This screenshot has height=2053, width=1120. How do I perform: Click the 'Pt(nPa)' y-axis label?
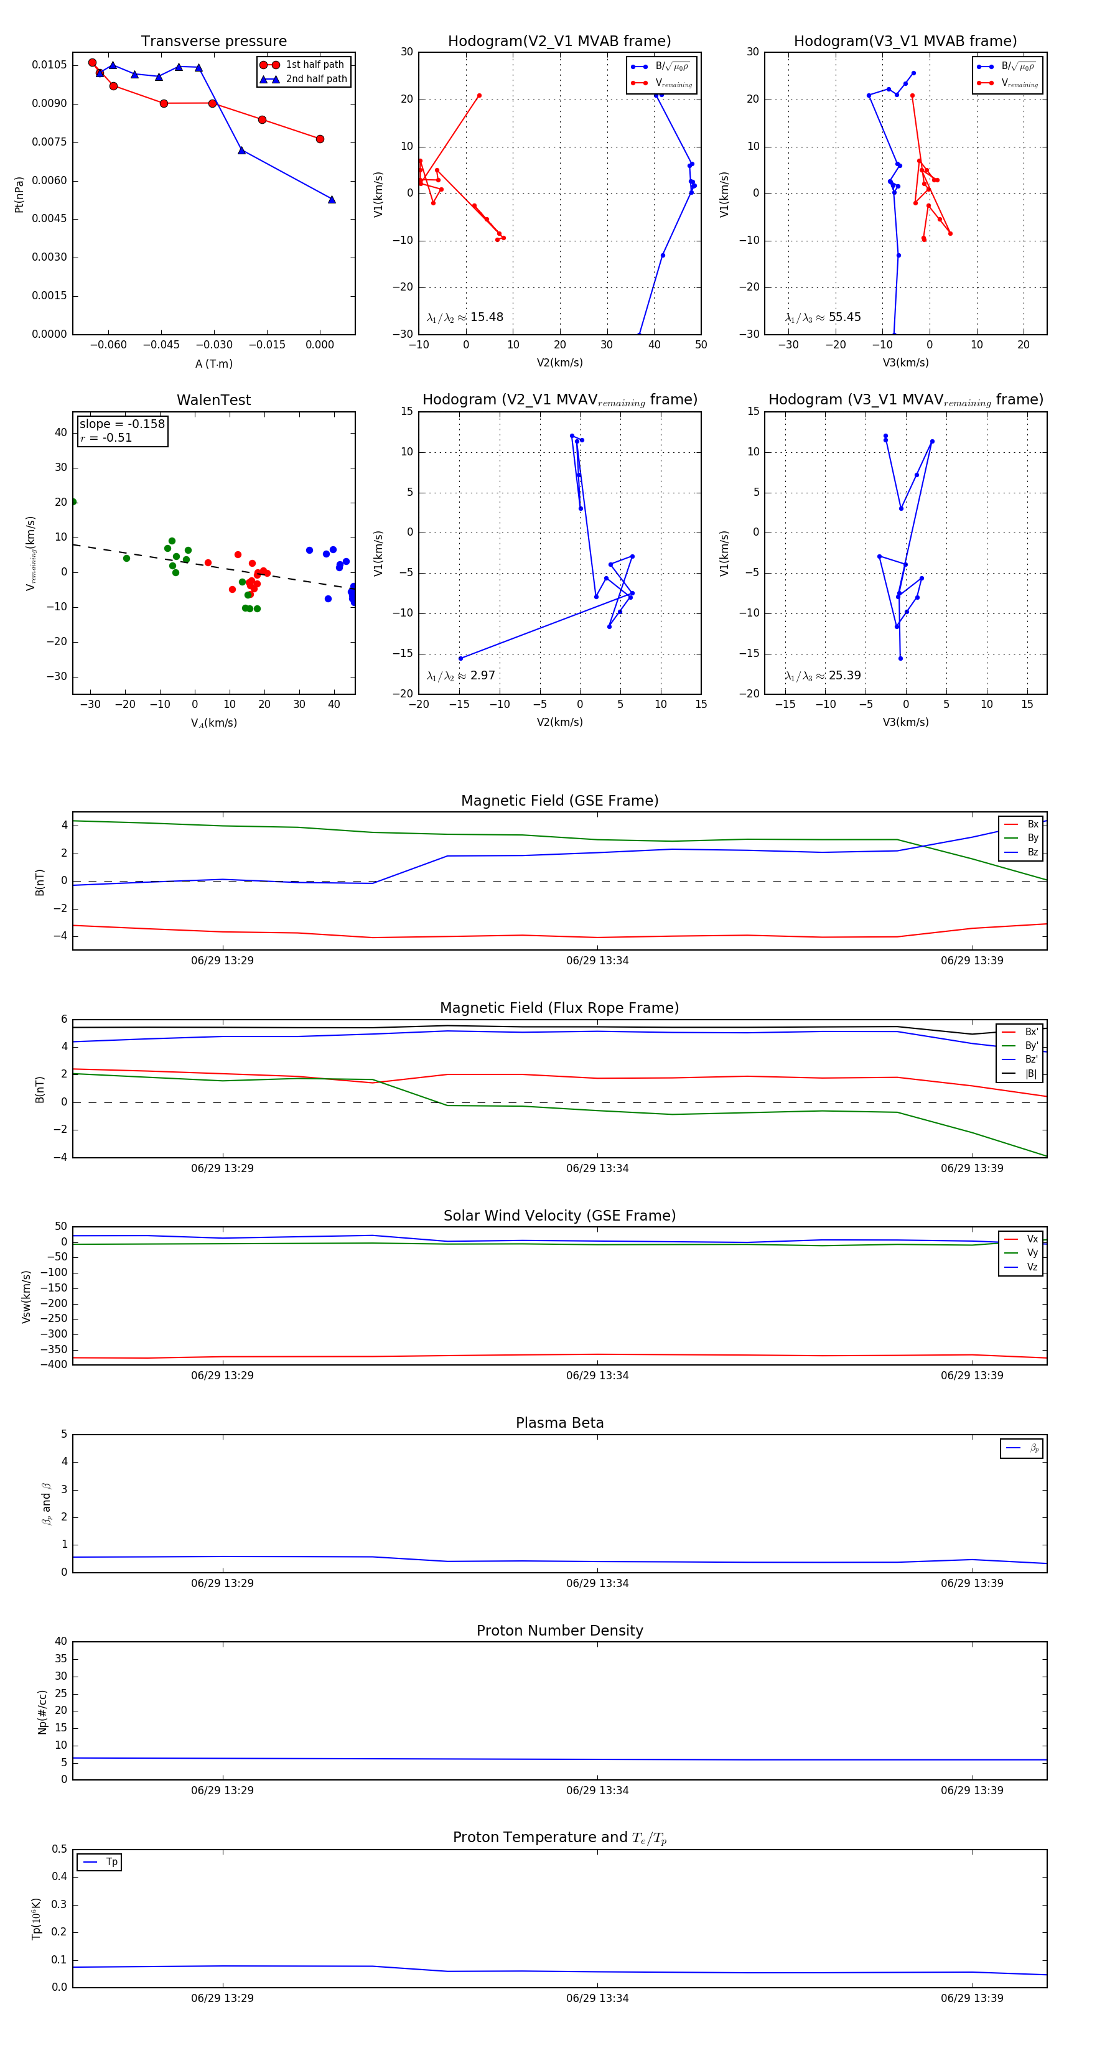tap(19, 193)
